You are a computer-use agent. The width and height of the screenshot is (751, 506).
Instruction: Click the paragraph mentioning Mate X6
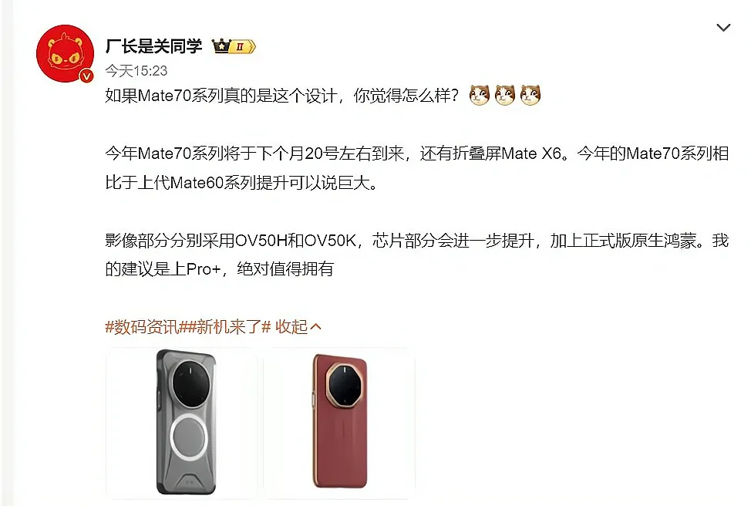click(416, 167)
